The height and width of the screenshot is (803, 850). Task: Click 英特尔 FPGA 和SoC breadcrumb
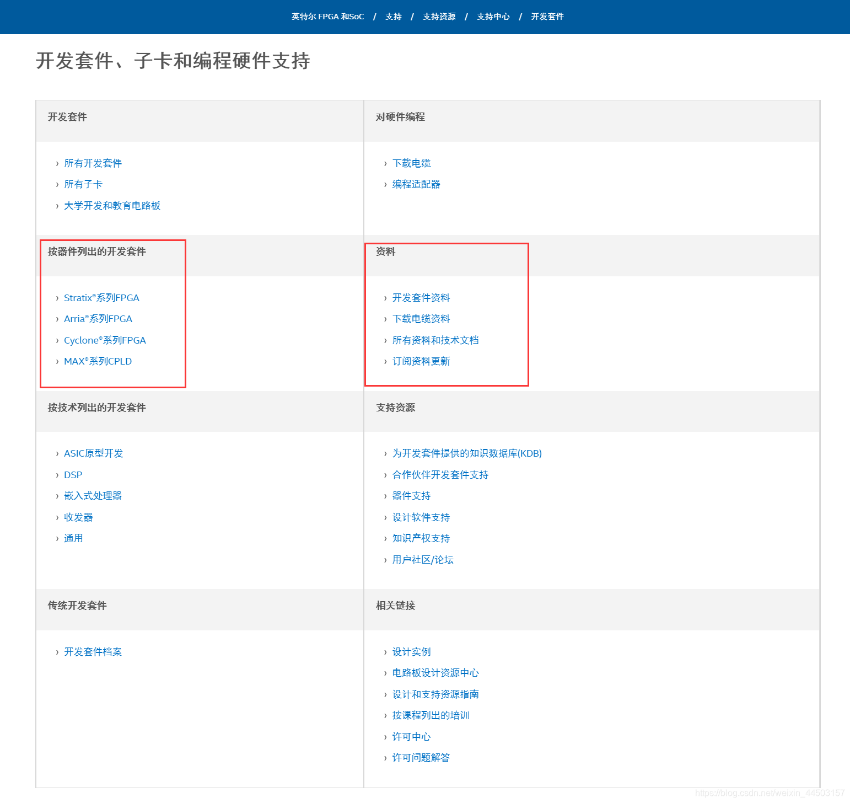coord(327,17)
